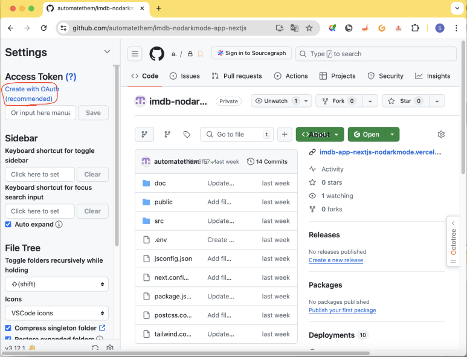Click the Octotree settings panel scrollbar
The height and width of the screenshot is (357, 467).
click(x=117, y=156)
